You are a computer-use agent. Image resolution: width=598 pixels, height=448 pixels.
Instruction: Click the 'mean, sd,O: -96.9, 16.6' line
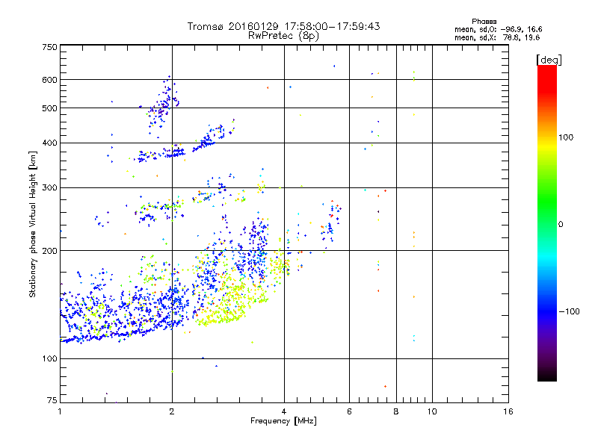(498, 29)
